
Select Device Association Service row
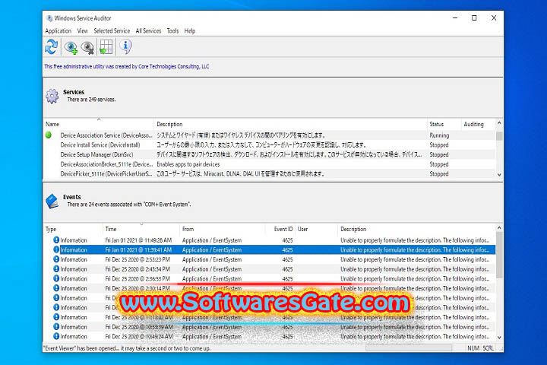269,135
